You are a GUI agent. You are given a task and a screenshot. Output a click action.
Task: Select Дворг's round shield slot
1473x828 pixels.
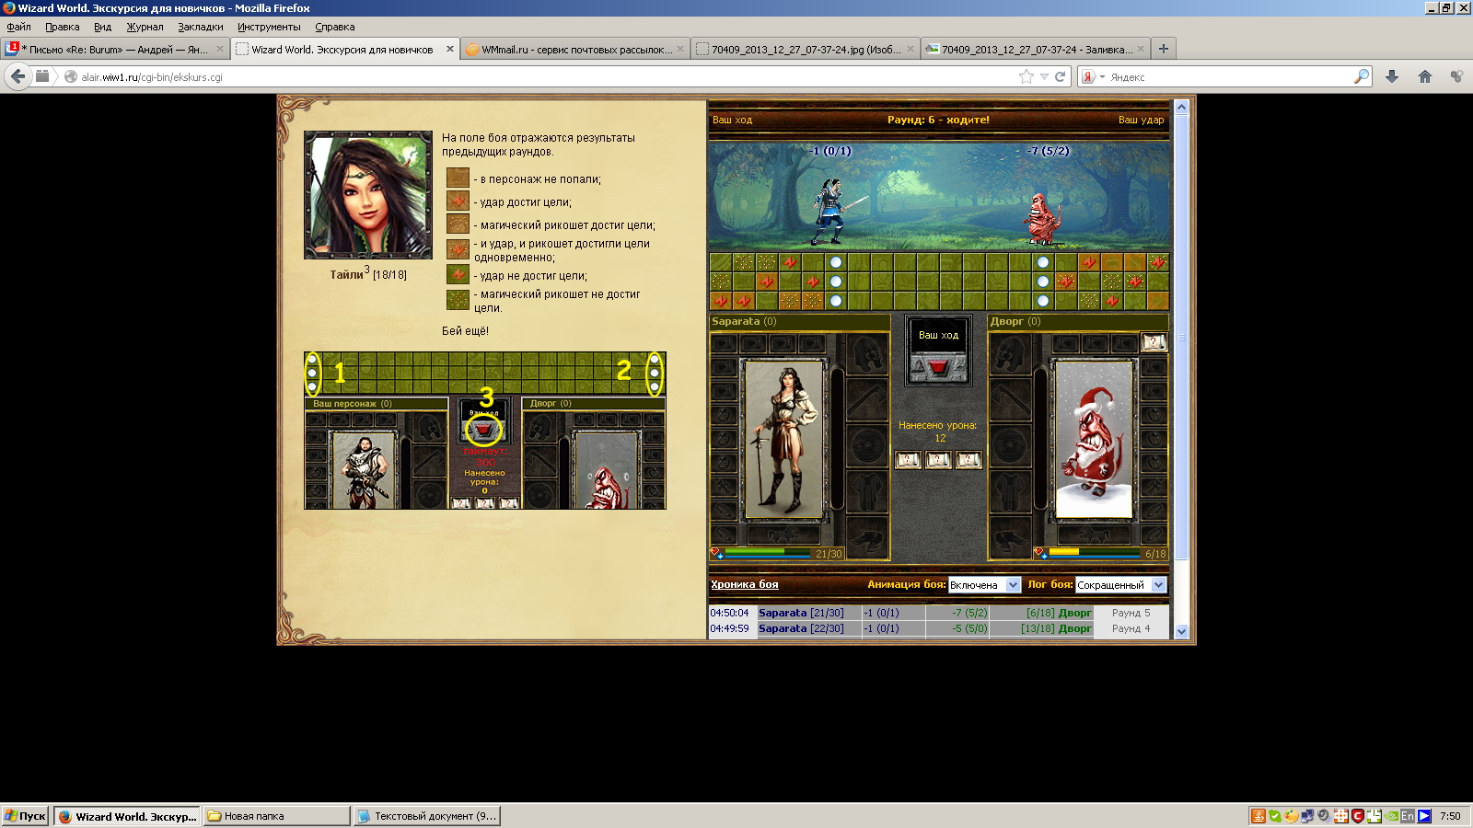pyautogui.click(x=1010, y=445)
